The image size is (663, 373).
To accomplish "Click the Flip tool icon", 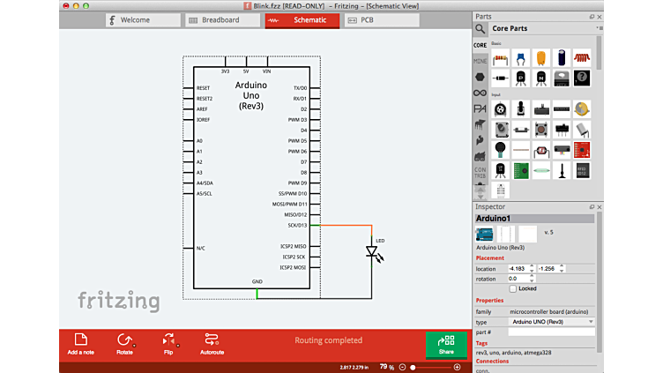I will 168,340.
